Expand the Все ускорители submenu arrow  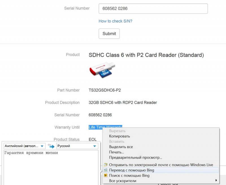point(216,180)
